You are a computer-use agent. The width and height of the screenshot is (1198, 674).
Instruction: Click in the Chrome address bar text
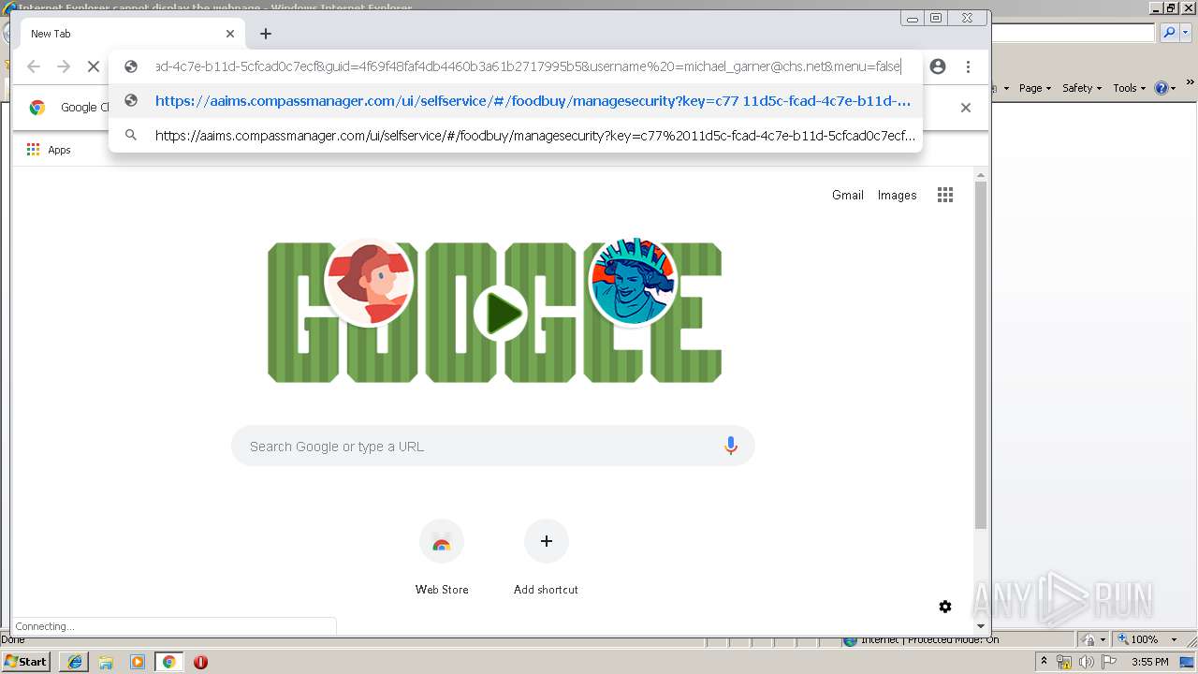pos(528,66)
